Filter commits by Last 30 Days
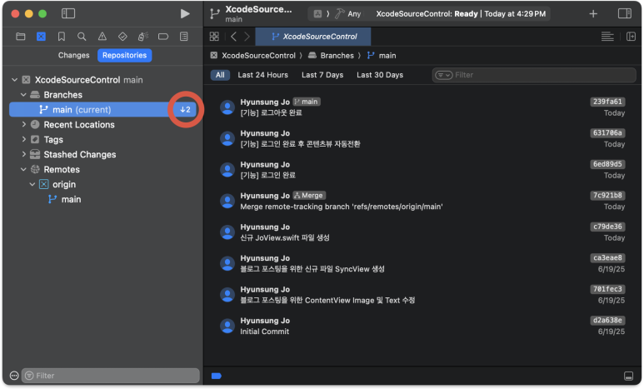This screenshot has height=389, width=644. click(380, 75)
